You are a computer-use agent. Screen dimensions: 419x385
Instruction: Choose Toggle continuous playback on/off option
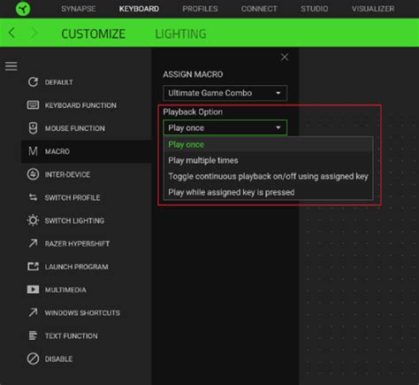(x=268, y=176)
